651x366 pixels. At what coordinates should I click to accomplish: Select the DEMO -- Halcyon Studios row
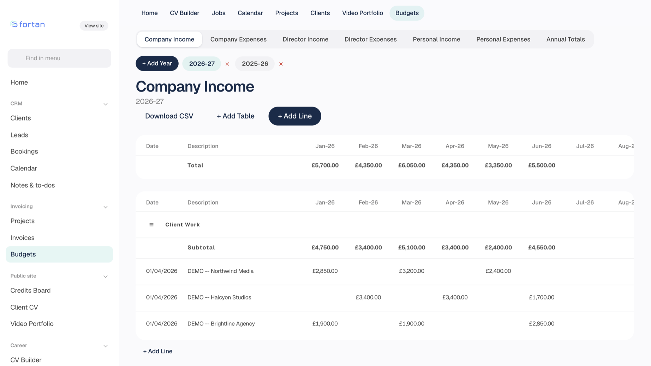tap(385, 298)
